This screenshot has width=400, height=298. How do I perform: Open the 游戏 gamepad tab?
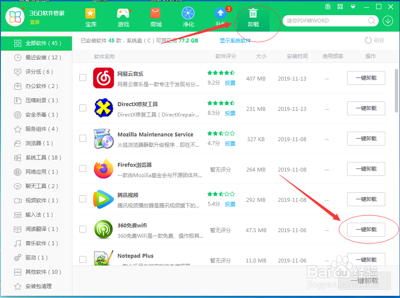point(124,18)
